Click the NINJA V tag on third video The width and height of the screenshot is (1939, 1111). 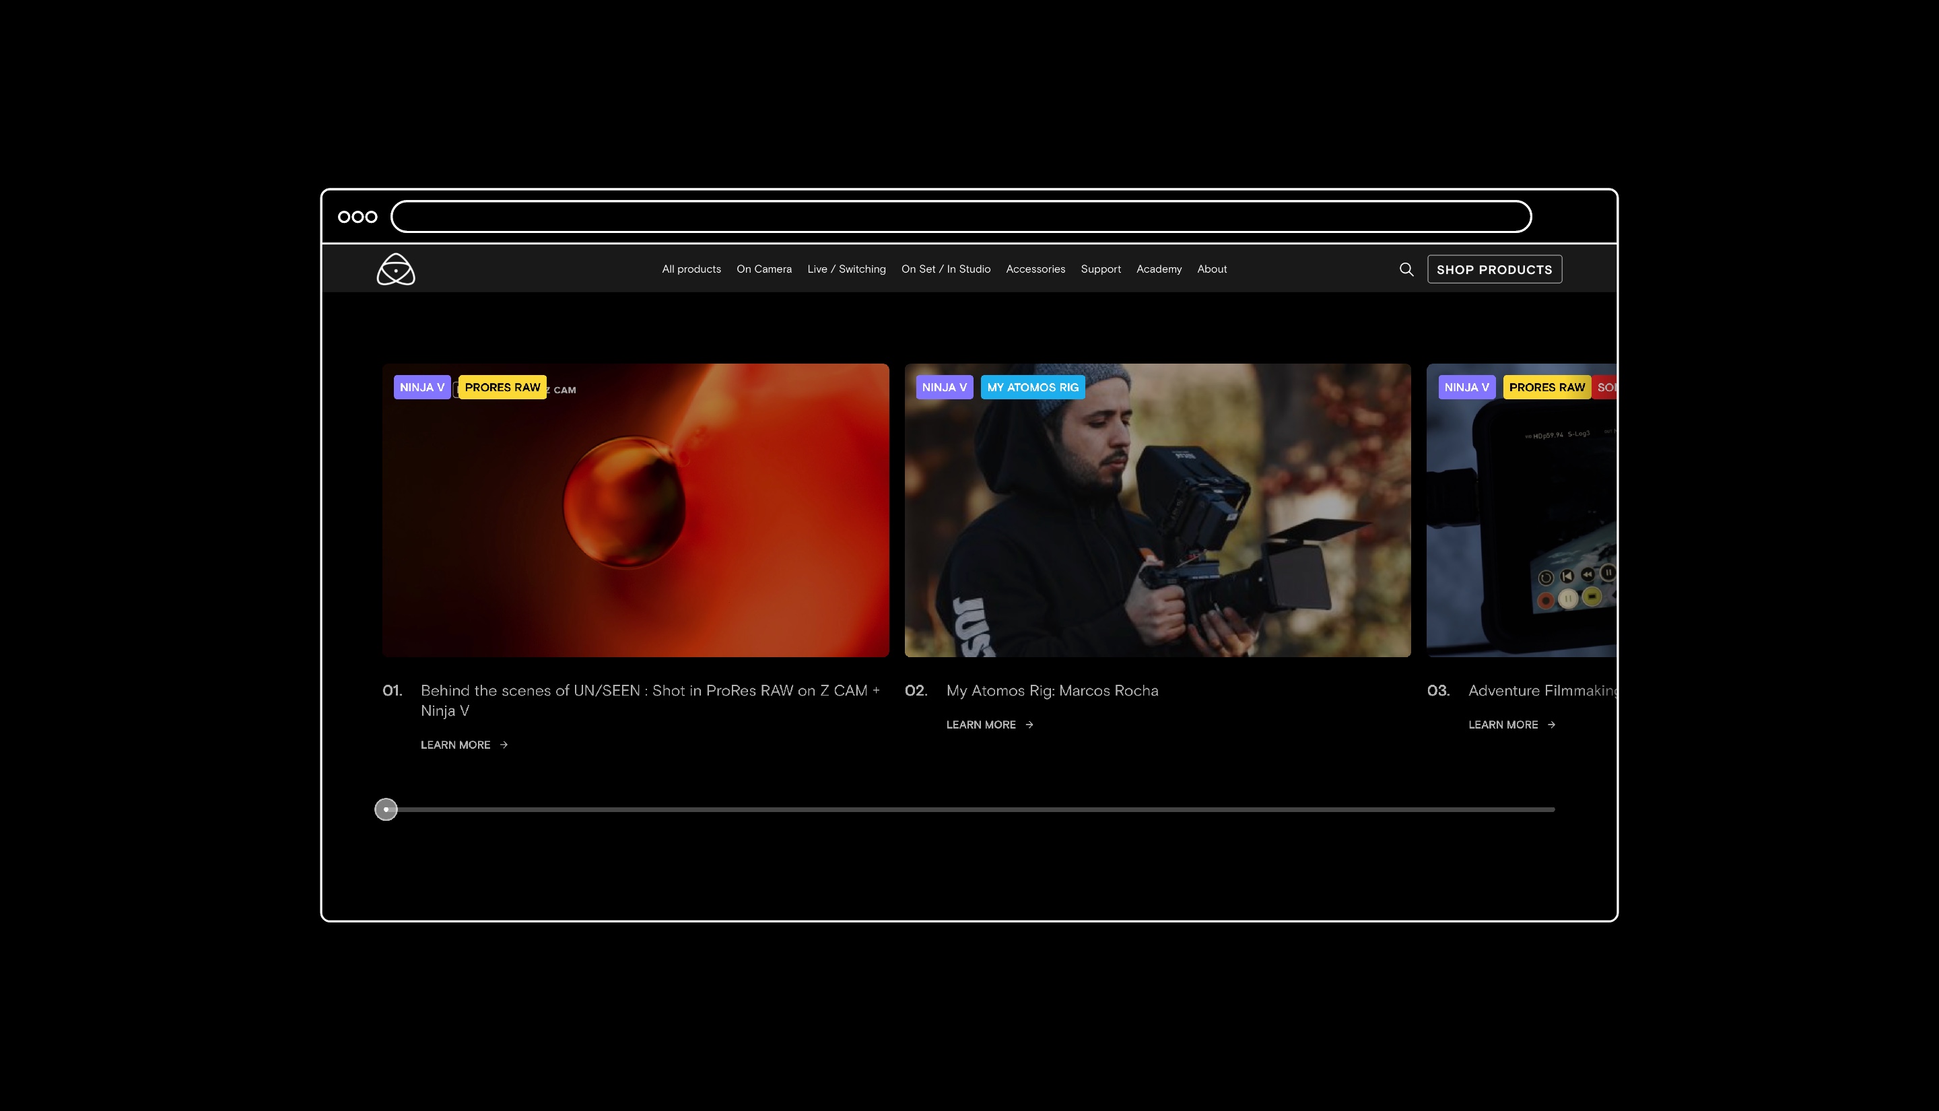coord(1465,386)
